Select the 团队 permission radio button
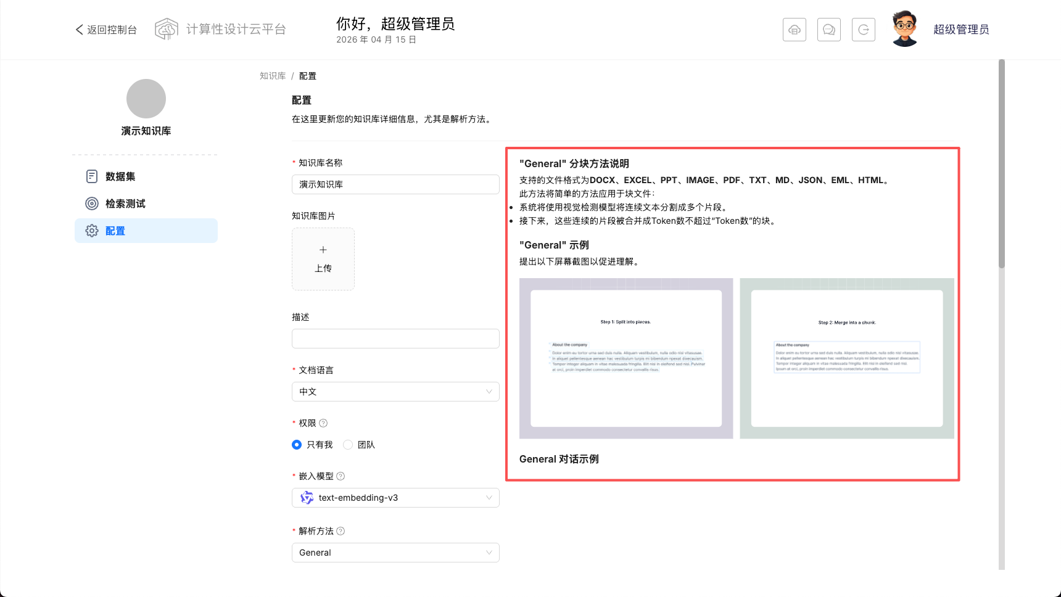The height and width of the screenshot is (597, 1061). click(348, 445)
